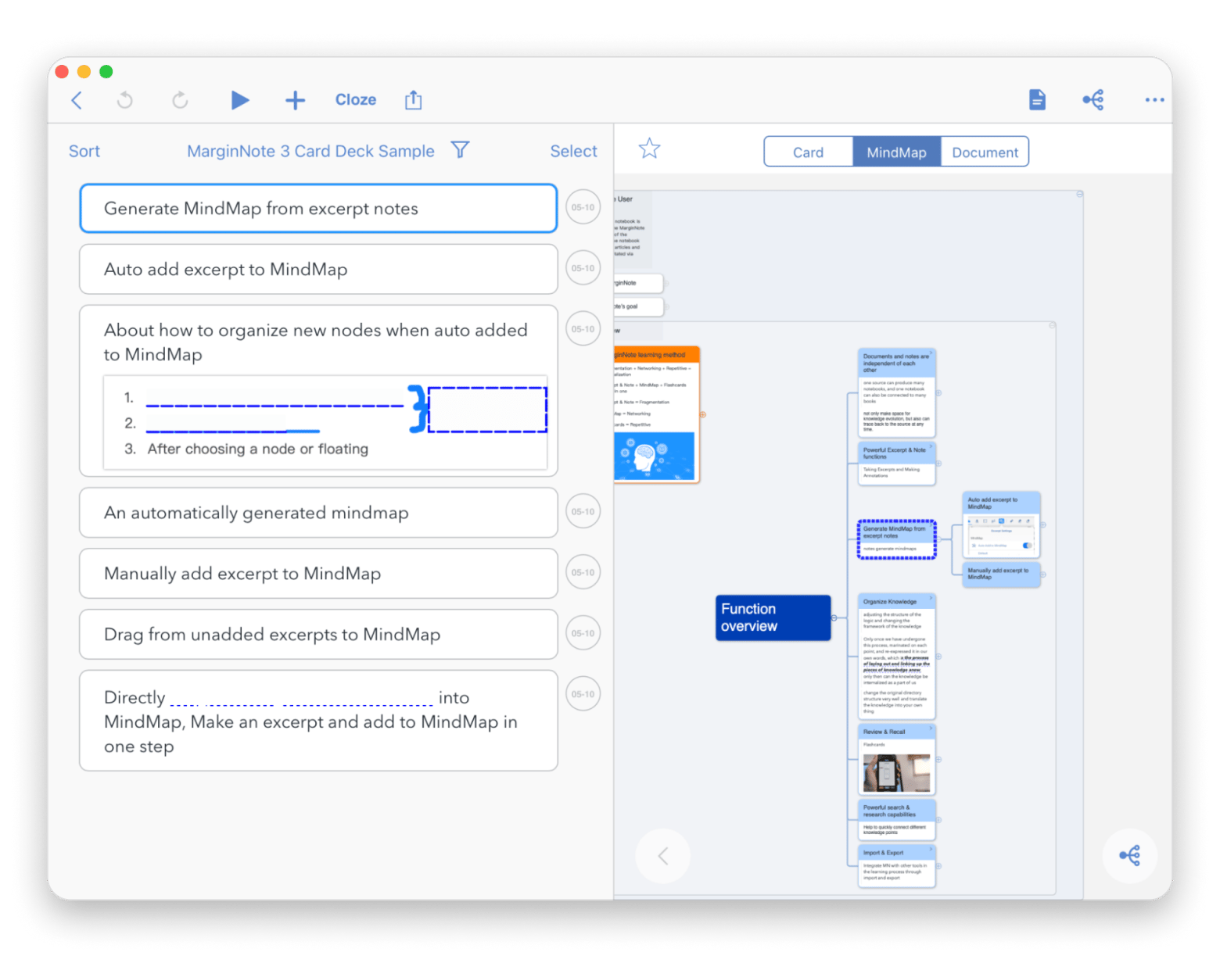Open the share/export icon
The width and height of the screenshot is (1220, 963).
point(413,100)
